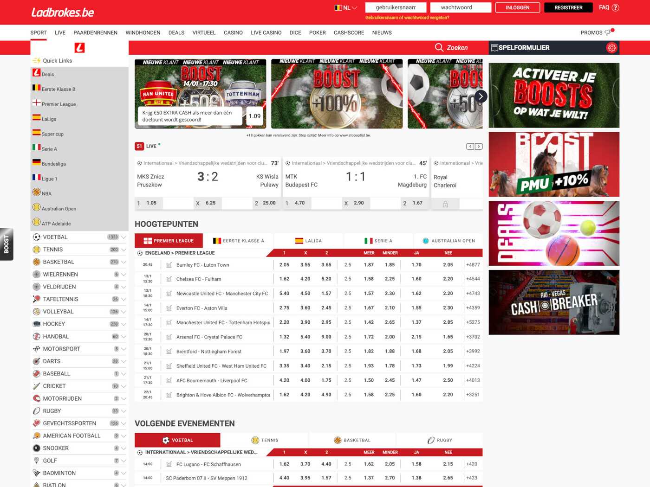Expand the Wielrennen category chevron
The height and width of the screenshot is (487, 650).
123,275
